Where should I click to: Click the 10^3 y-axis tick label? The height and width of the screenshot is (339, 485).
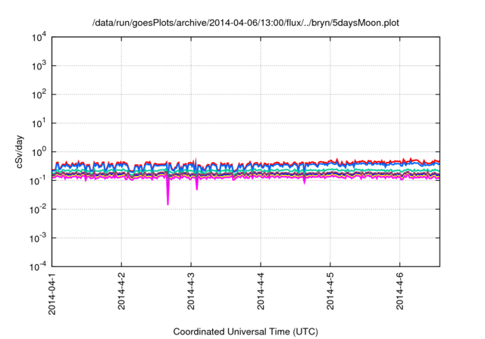39,66
